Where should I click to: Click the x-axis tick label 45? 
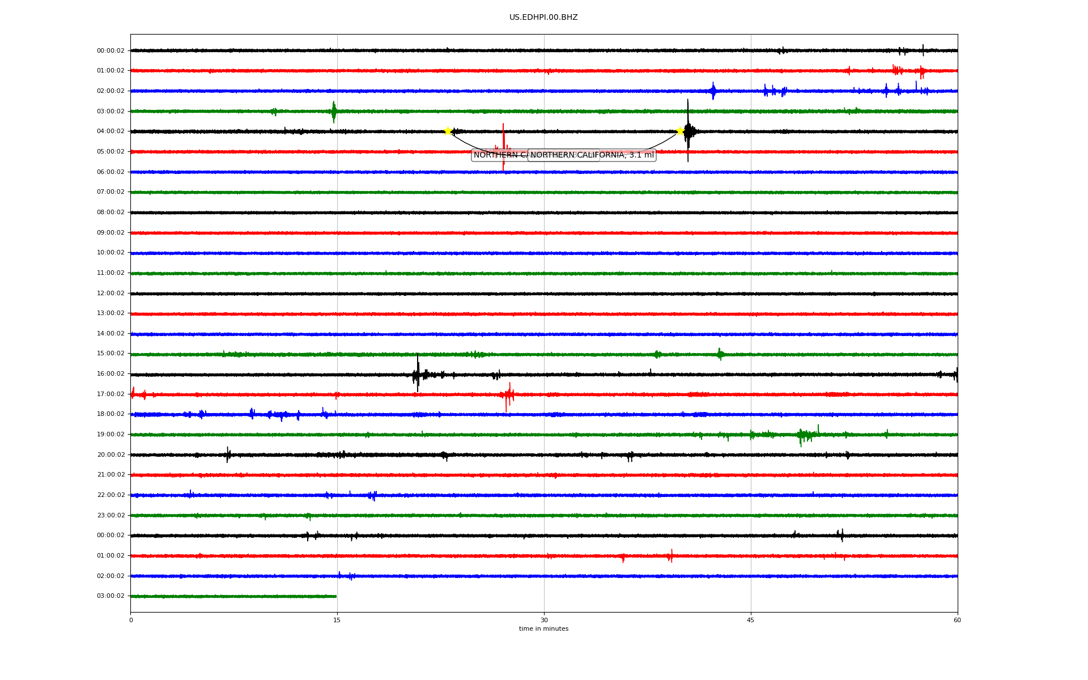(x=751, y=620)
